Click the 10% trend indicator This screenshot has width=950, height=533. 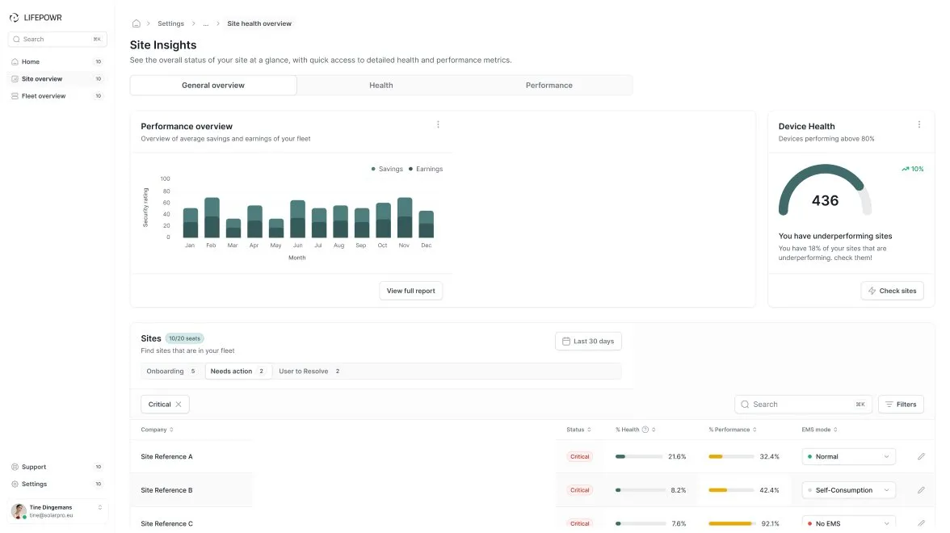click(x=913, y=169)
